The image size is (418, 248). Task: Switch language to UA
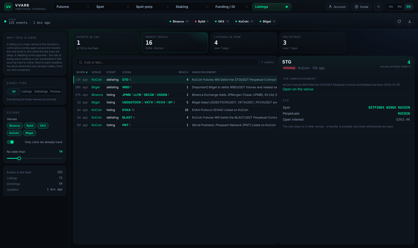coord(391,7)
